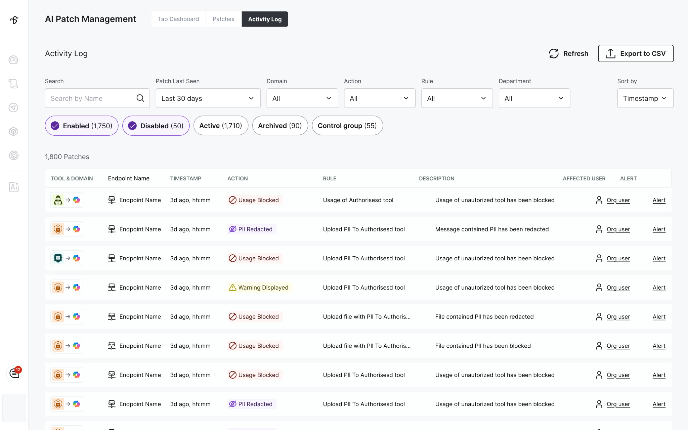Open the compass navigation sidebar icon

tap(13, 107)
